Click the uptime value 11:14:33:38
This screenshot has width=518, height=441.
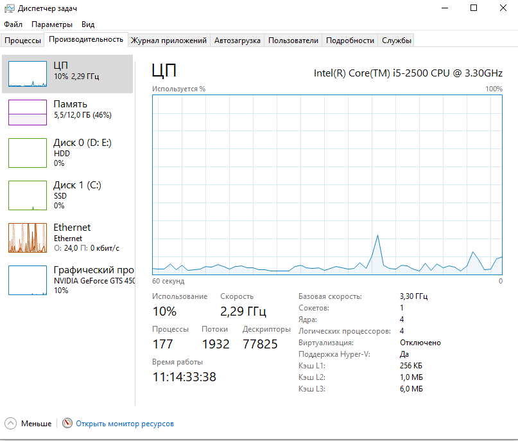tap(184, 377)
